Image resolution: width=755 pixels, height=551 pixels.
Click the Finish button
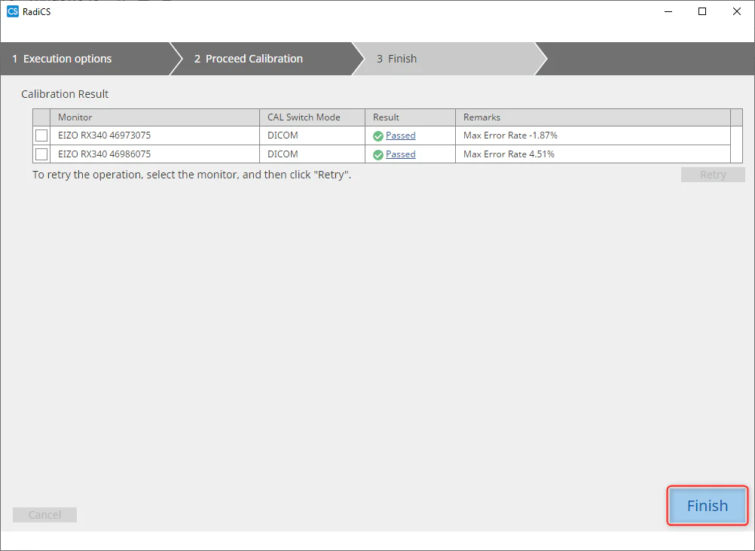(708, 505)
